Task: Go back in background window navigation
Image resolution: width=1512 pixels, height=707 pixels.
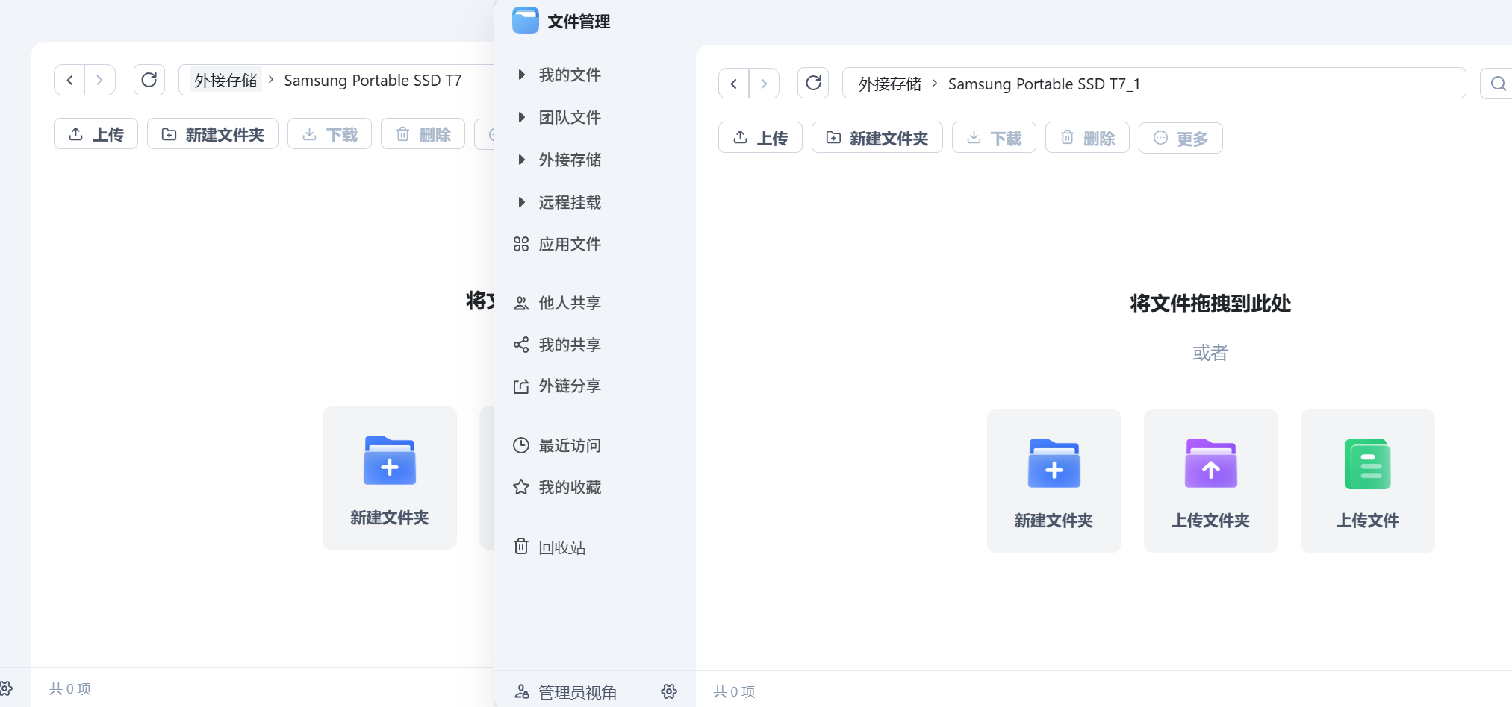Action: click(x=69, y=80)
